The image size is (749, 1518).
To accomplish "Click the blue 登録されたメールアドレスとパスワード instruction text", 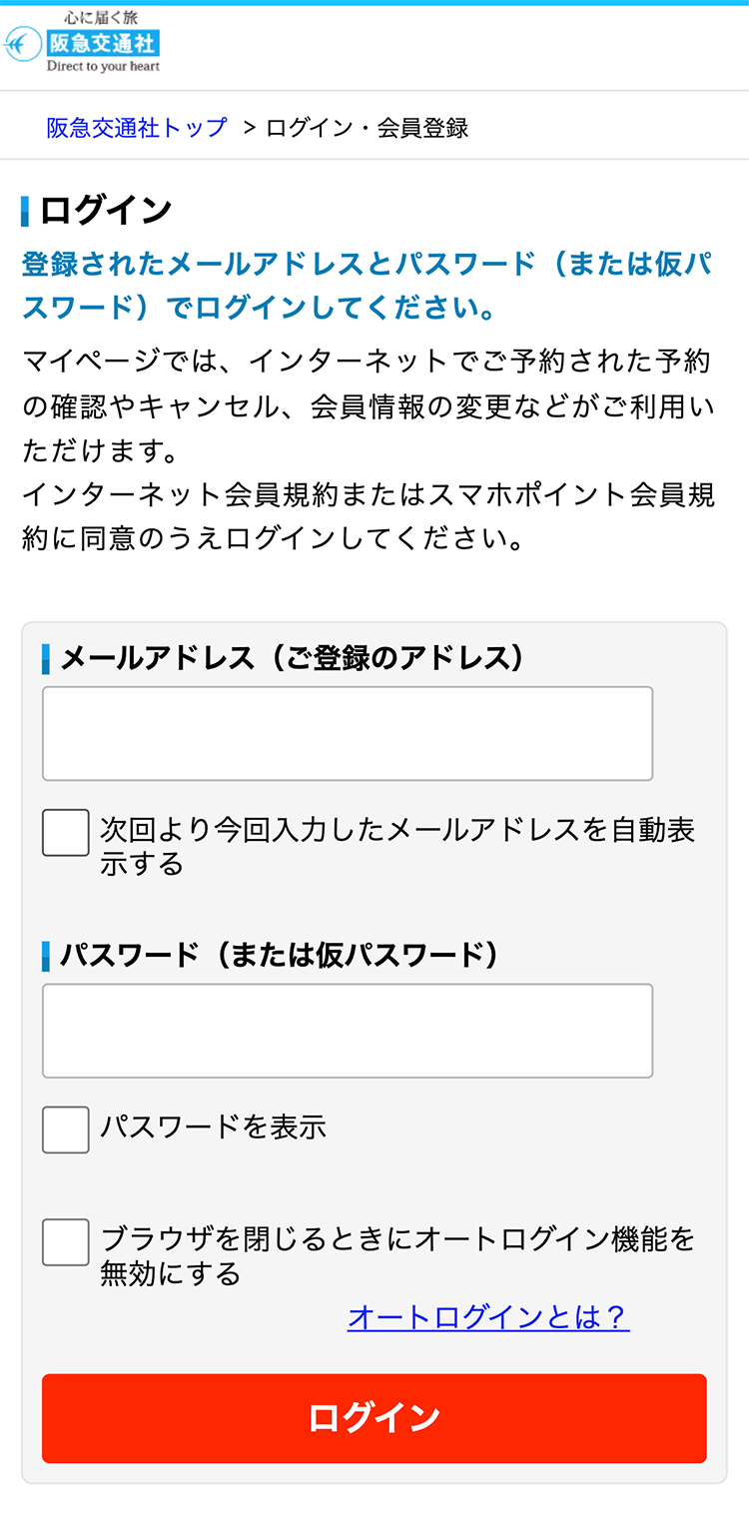I will click(367, 286).
